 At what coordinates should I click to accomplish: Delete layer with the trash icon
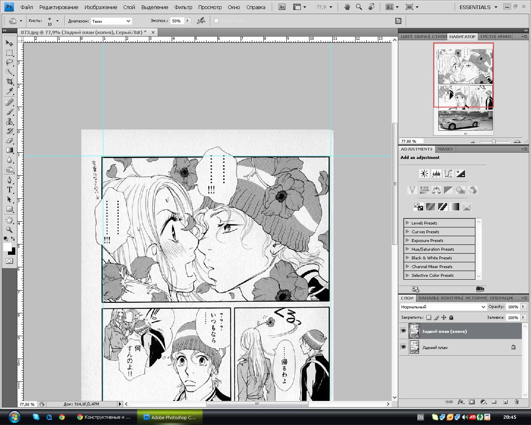[516, 402]
